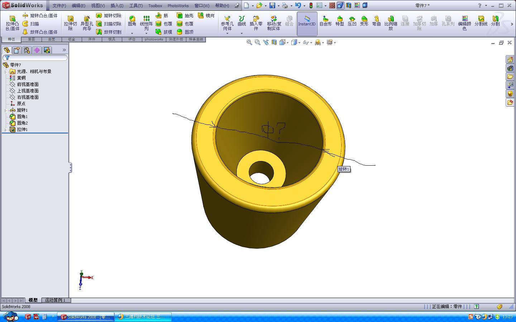
Task: Select the 原点 origin item in the tree
Action: pos(21,104)
